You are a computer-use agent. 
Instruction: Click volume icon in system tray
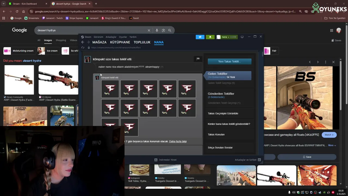click(x=294, y=192)
